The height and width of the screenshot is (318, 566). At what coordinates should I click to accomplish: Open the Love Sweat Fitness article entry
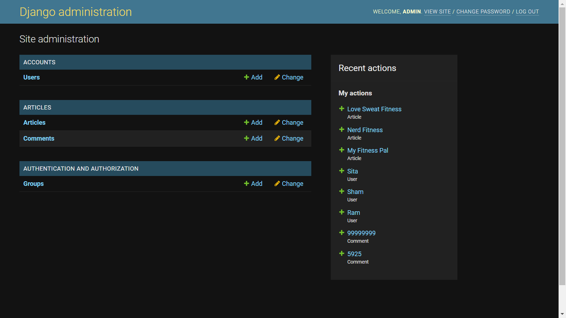[x=374, y=109]
